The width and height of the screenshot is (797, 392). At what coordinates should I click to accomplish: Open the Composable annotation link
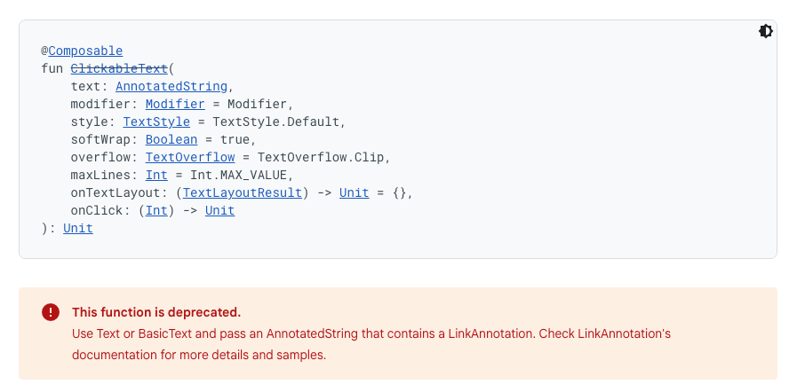pyautogui.click(x=85, y=51)
